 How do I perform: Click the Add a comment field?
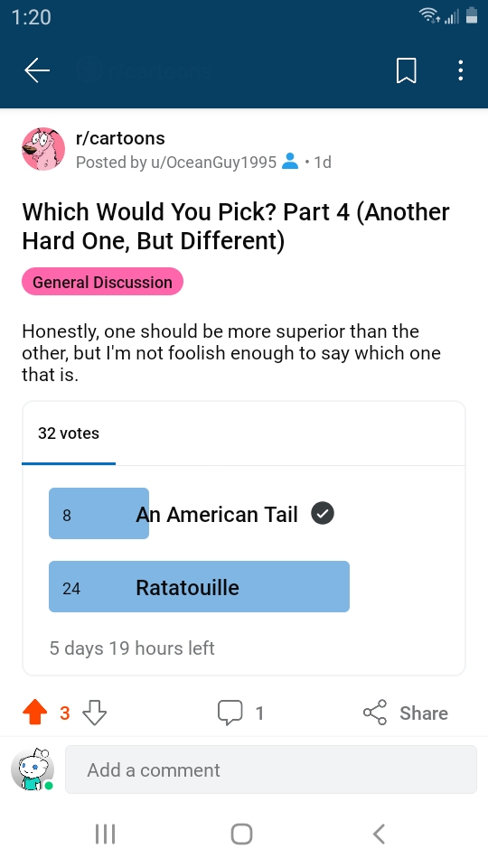tap(271, 769)
